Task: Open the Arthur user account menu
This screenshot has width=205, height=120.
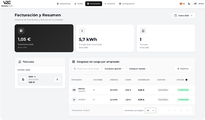Action: tap(199, 4)
